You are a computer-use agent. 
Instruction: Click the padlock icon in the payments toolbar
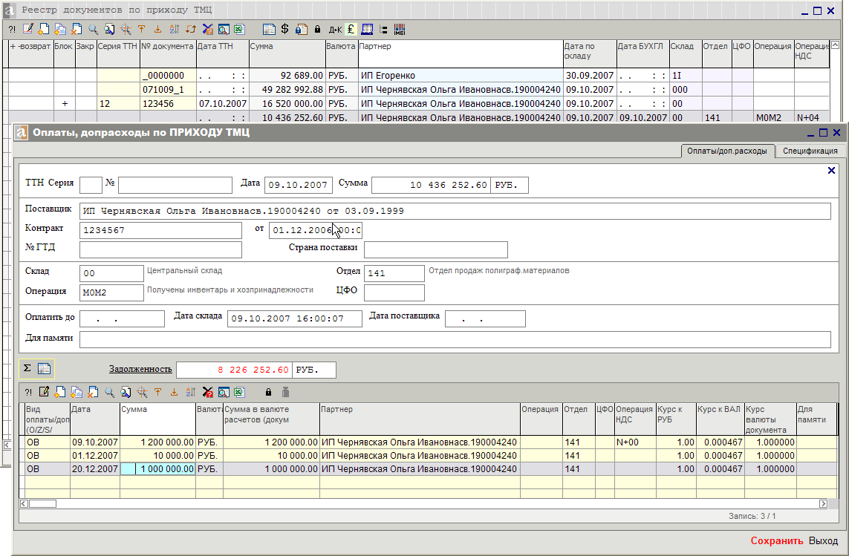pos(268,392)
